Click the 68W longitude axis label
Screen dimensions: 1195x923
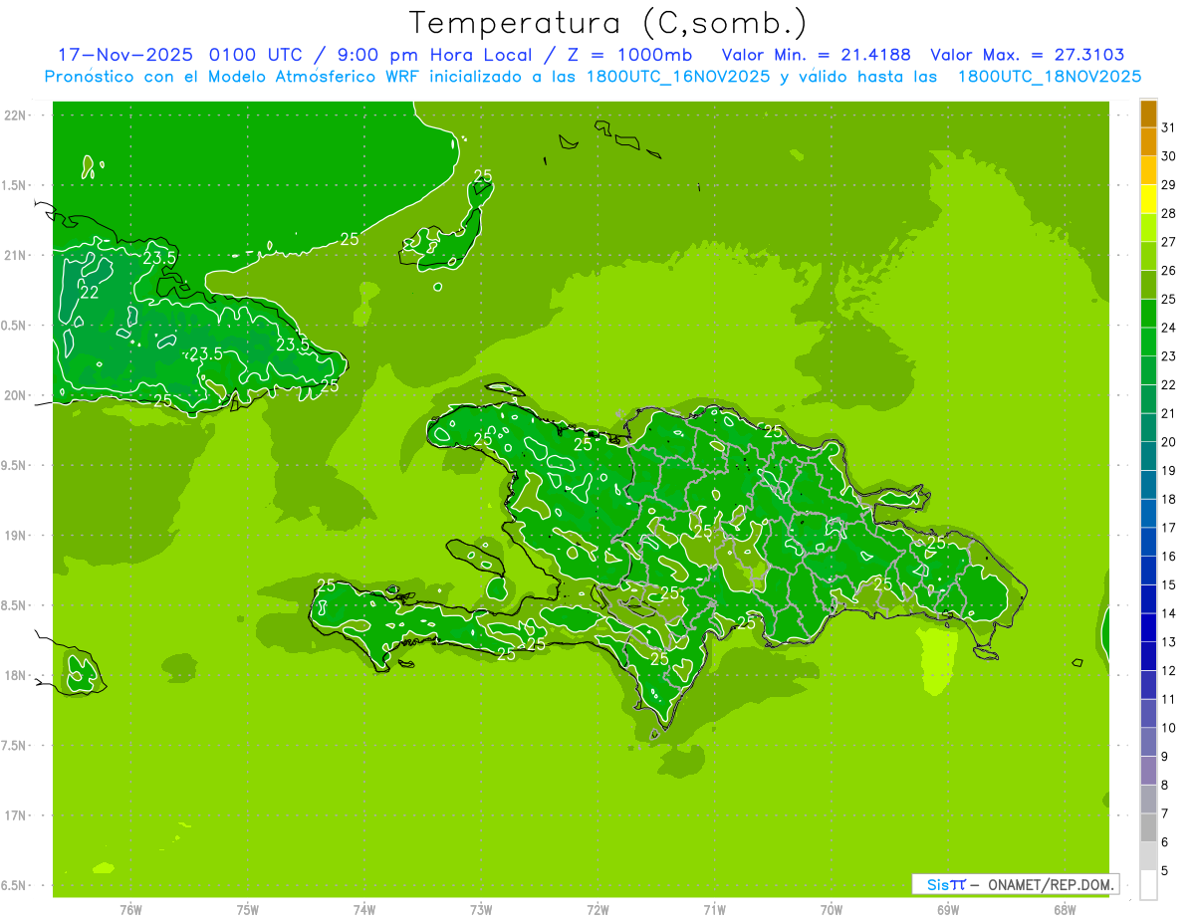pos(1065,910)
